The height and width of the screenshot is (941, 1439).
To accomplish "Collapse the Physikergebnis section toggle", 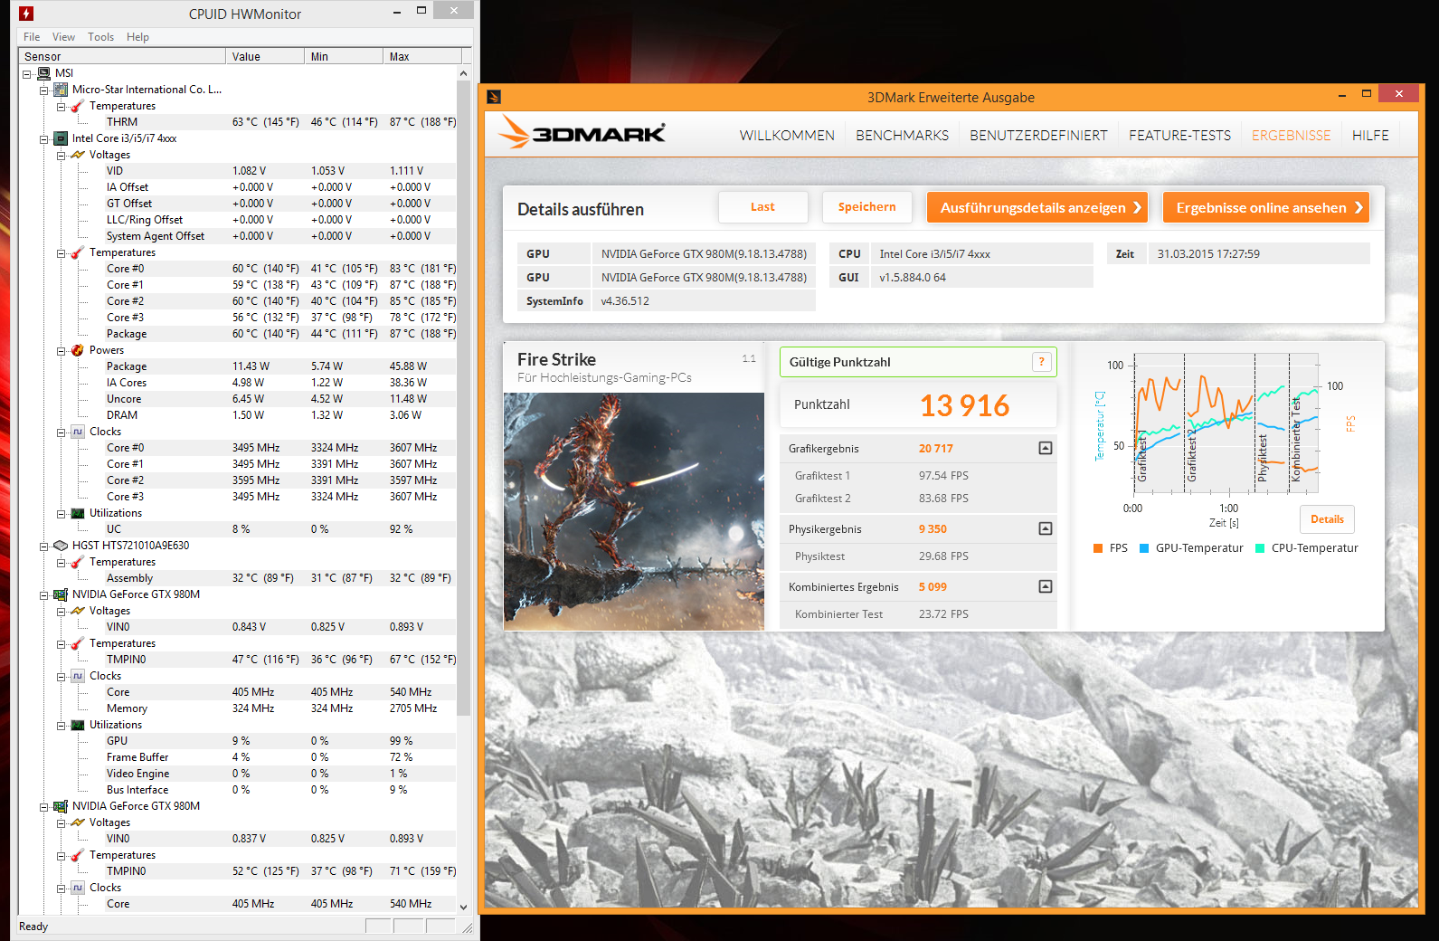I will click(x=1046, y=528).
